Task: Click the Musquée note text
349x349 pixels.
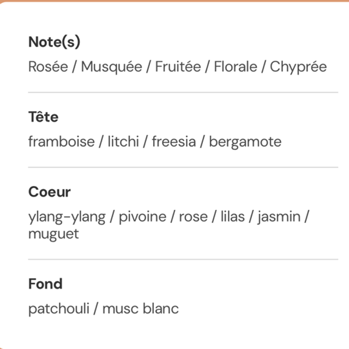Action: coord(112,67)
